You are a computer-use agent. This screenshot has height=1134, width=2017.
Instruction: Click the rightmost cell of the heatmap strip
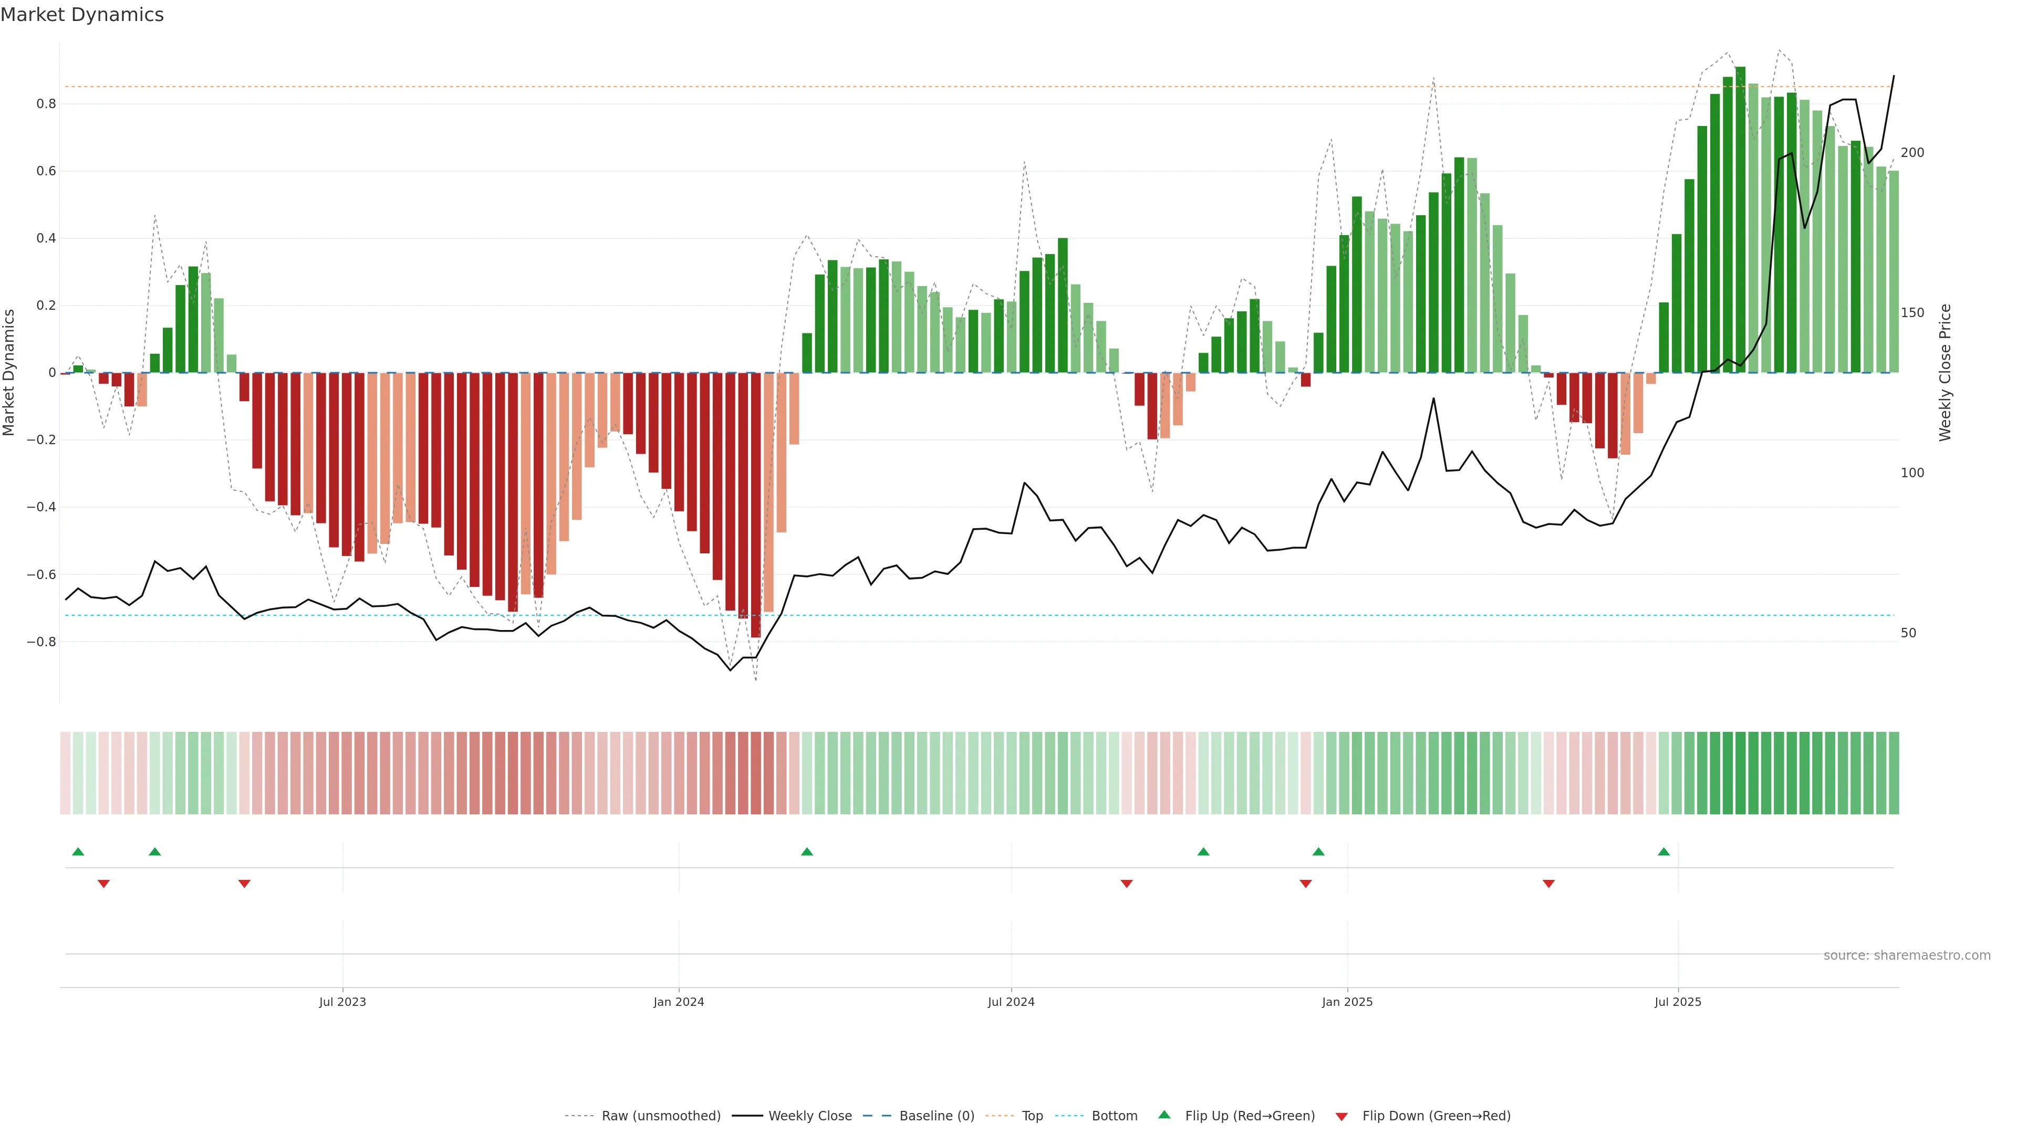(x=1893, y=773)
